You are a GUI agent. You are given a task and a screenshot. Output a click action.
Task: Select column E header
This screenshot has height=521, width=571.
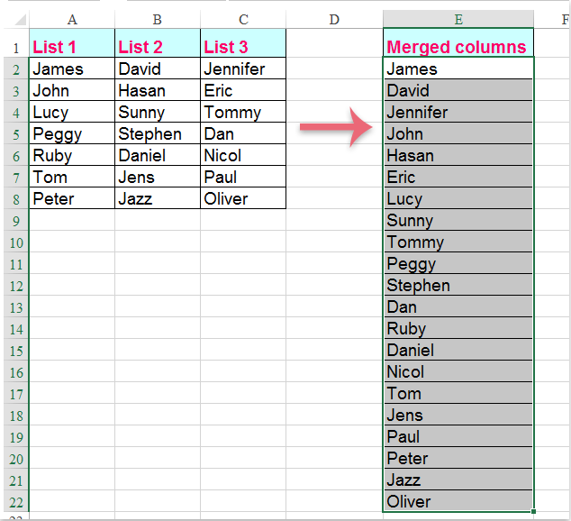[458, 19]
